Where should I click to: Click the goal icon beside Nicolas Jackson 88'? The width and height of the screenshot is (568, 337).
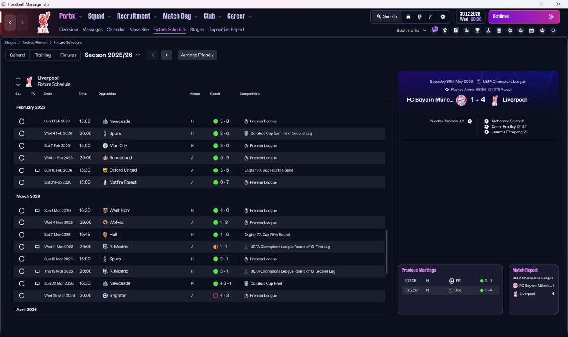click(x=470, y=121)
